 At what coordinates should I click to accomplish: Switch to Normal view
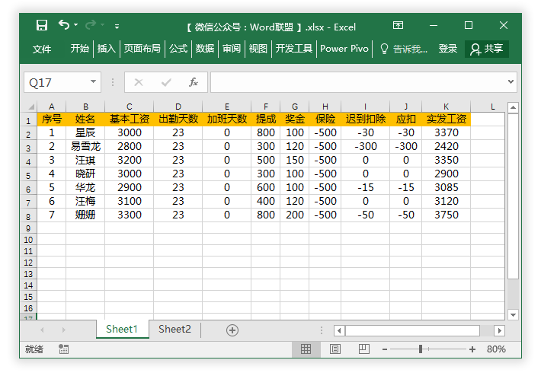point(306,349)
